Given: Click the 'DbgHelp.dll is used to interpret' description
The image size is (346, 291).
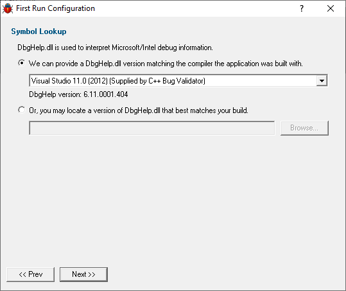Looking at the screenshot, I should (115, 48).
